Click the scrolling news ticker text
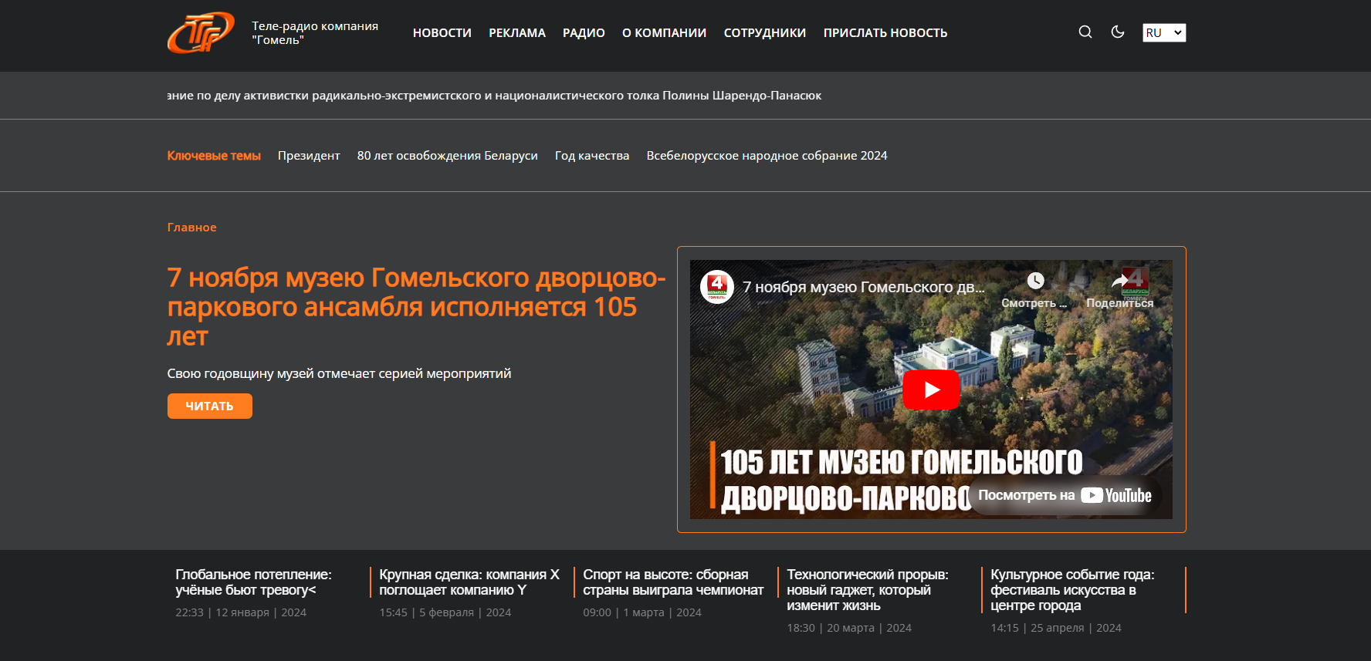Image resolution: width=1371 pixels, height=661 pixels. click(x=494, y=96)
